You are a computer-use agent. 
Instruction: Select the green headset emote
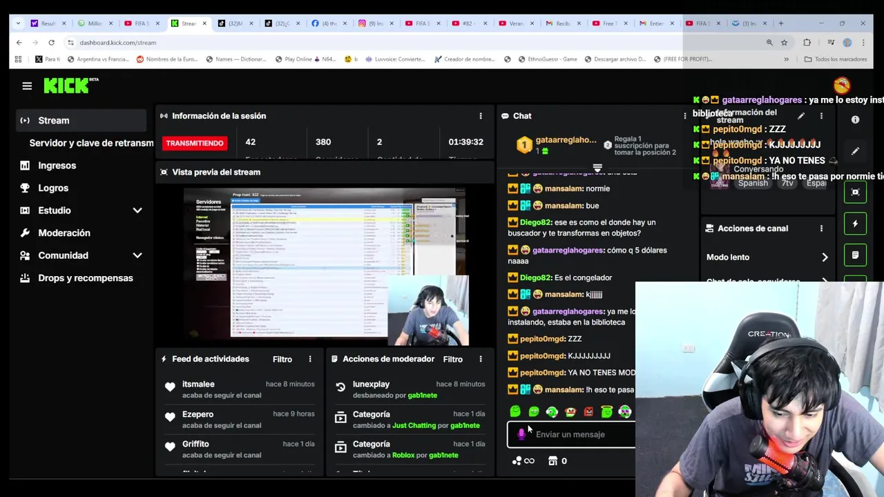point(552,412)
